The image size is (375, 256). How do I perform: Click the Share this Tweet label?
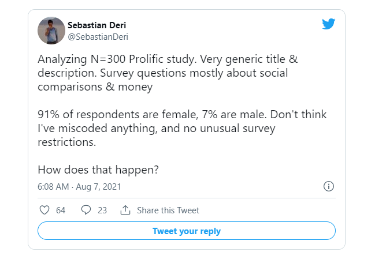(x=168, y=210)
